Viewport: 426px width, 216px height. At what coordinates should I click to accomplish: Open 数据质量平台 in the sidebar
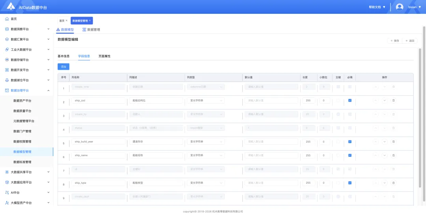pos(22,111)
